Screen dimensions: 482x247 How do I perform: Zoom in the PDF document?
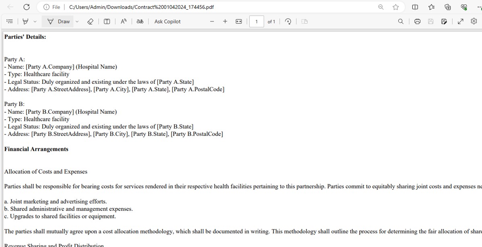pyautogui.click(x=225, y=21)
